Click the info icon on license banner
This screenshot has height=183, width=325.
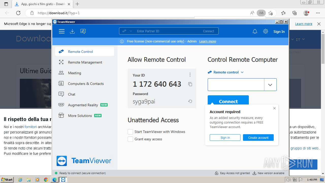tap(122, 41)
